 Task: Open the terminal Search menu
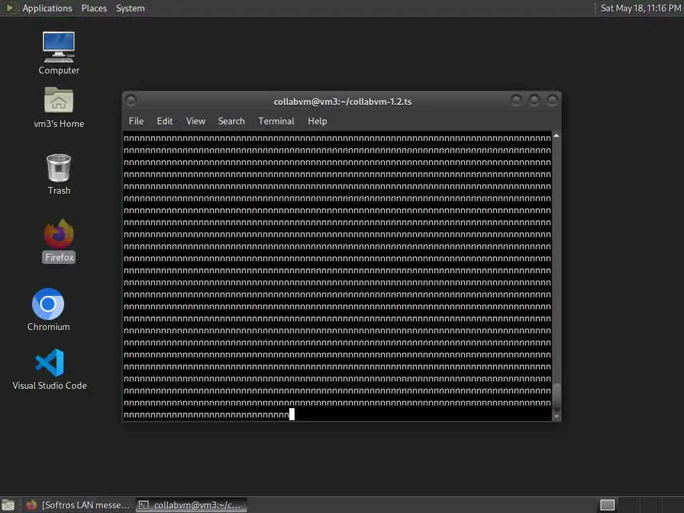(231, 122)
